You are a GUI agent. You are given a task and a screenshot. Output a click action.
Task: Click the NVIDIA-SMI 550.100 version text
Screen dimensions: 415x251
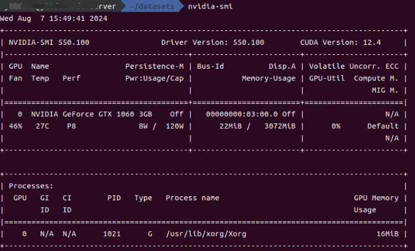pyautogui.click(x=49, y=43)
